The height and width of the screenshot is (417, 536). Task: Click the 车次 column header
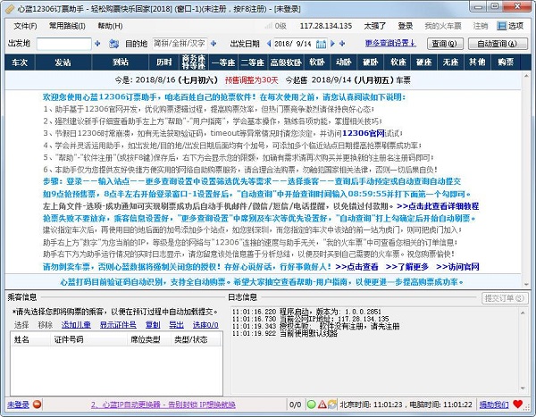(20, 63)
